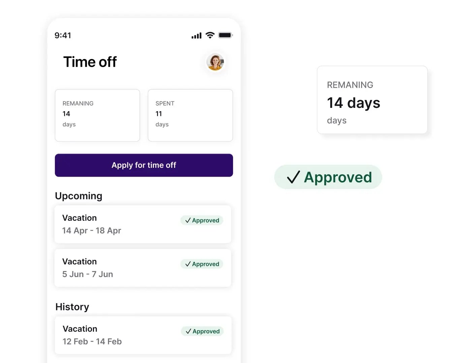Tap the profile avatar photo
This screenshot has width=452, height=363.
(215, 63)
